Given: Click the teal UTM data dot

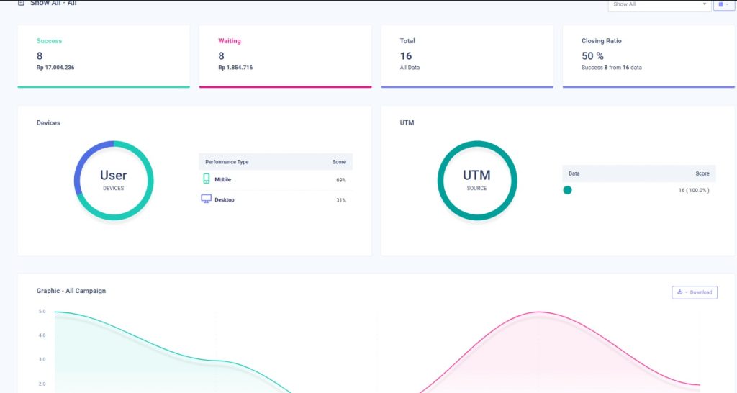Looking at the screenshot, I should pos(567,190).
